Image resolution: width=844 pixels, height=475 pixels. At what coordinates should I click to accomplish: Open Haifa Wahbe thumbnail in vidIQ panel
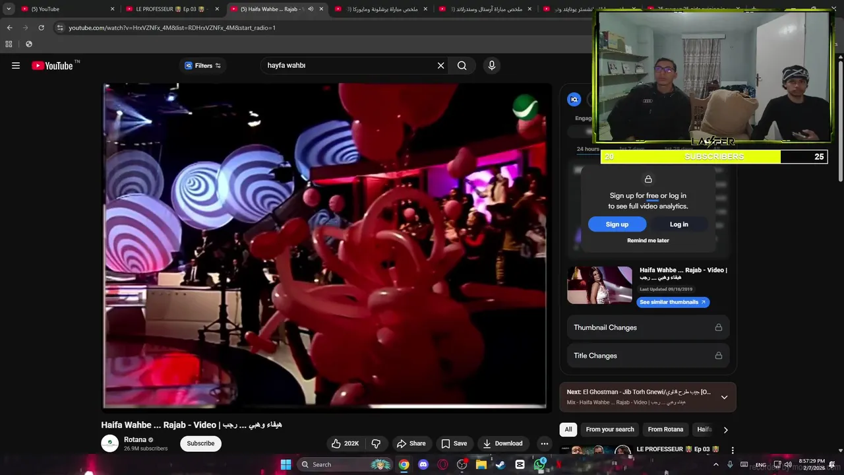click(x=599, y=285)
